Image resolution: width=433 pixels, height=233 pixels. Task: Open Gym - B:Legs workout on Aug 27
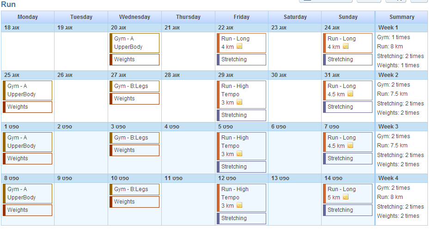pos(134,86)
